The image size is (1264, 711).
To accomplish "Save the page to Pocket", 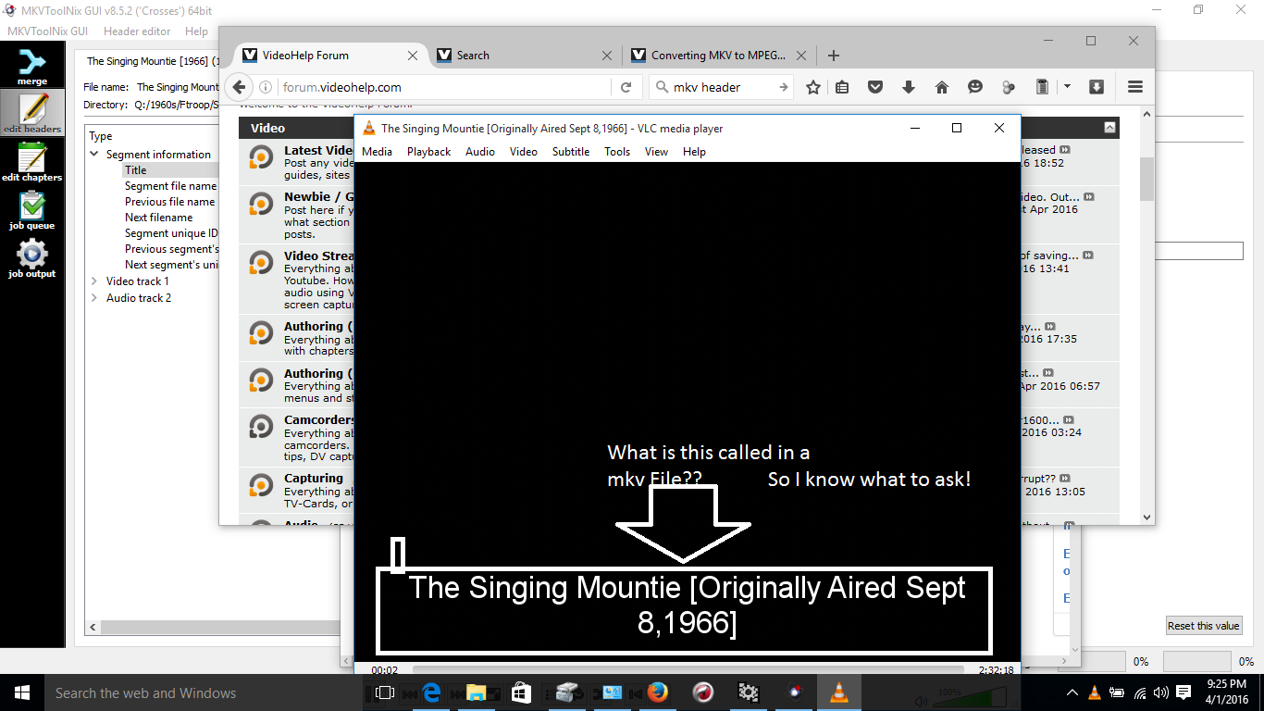I will [875, 87].
